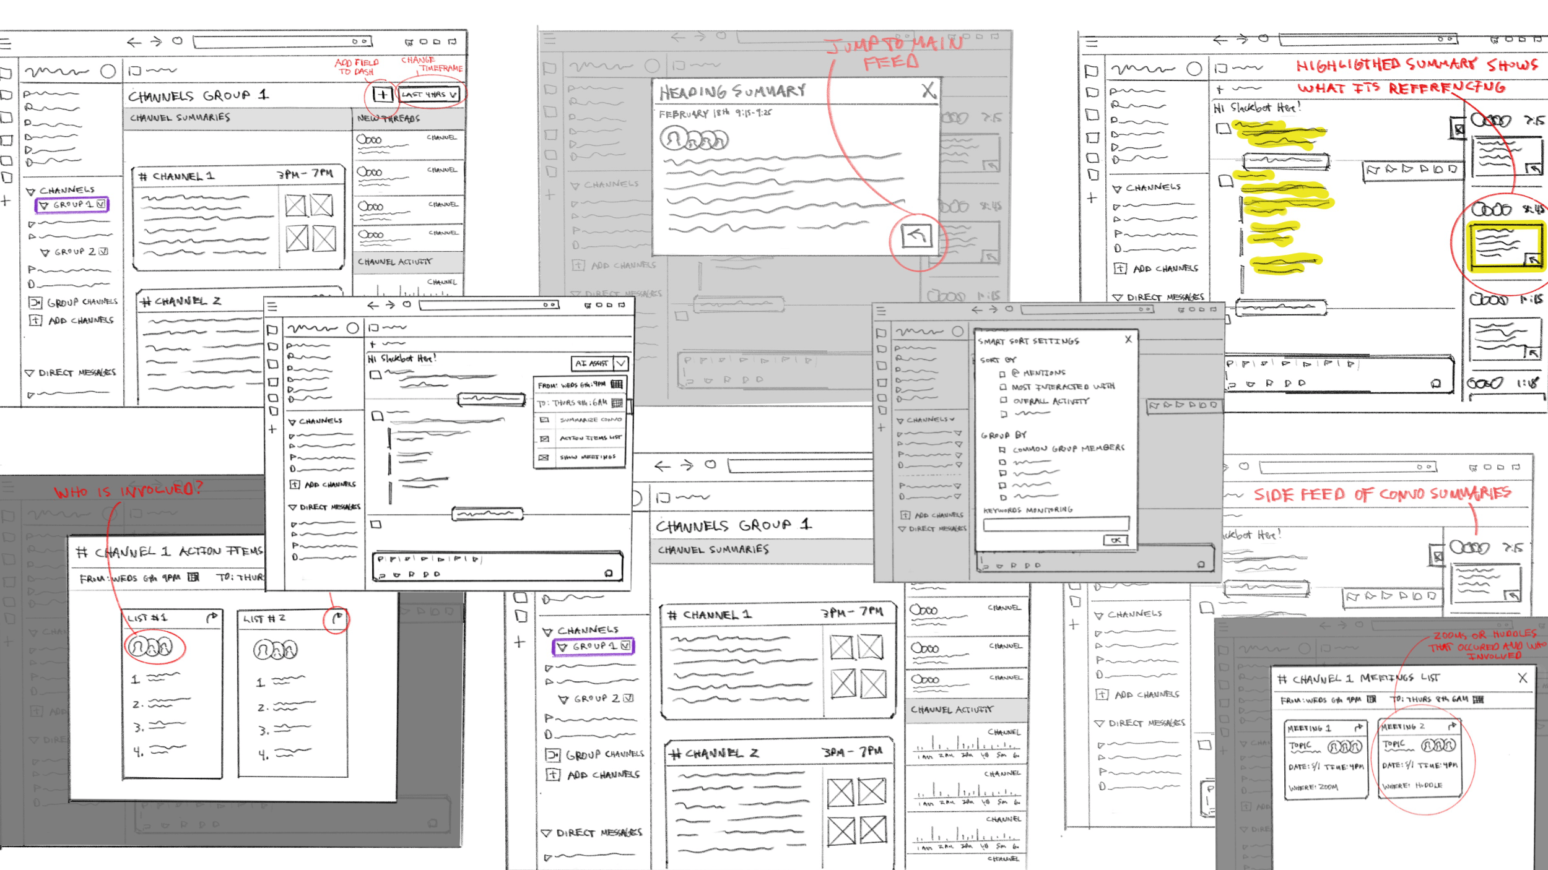Click the share arrow on the List #2 card
This screenshot has height=870, width=1548.
tap(337, 618)
